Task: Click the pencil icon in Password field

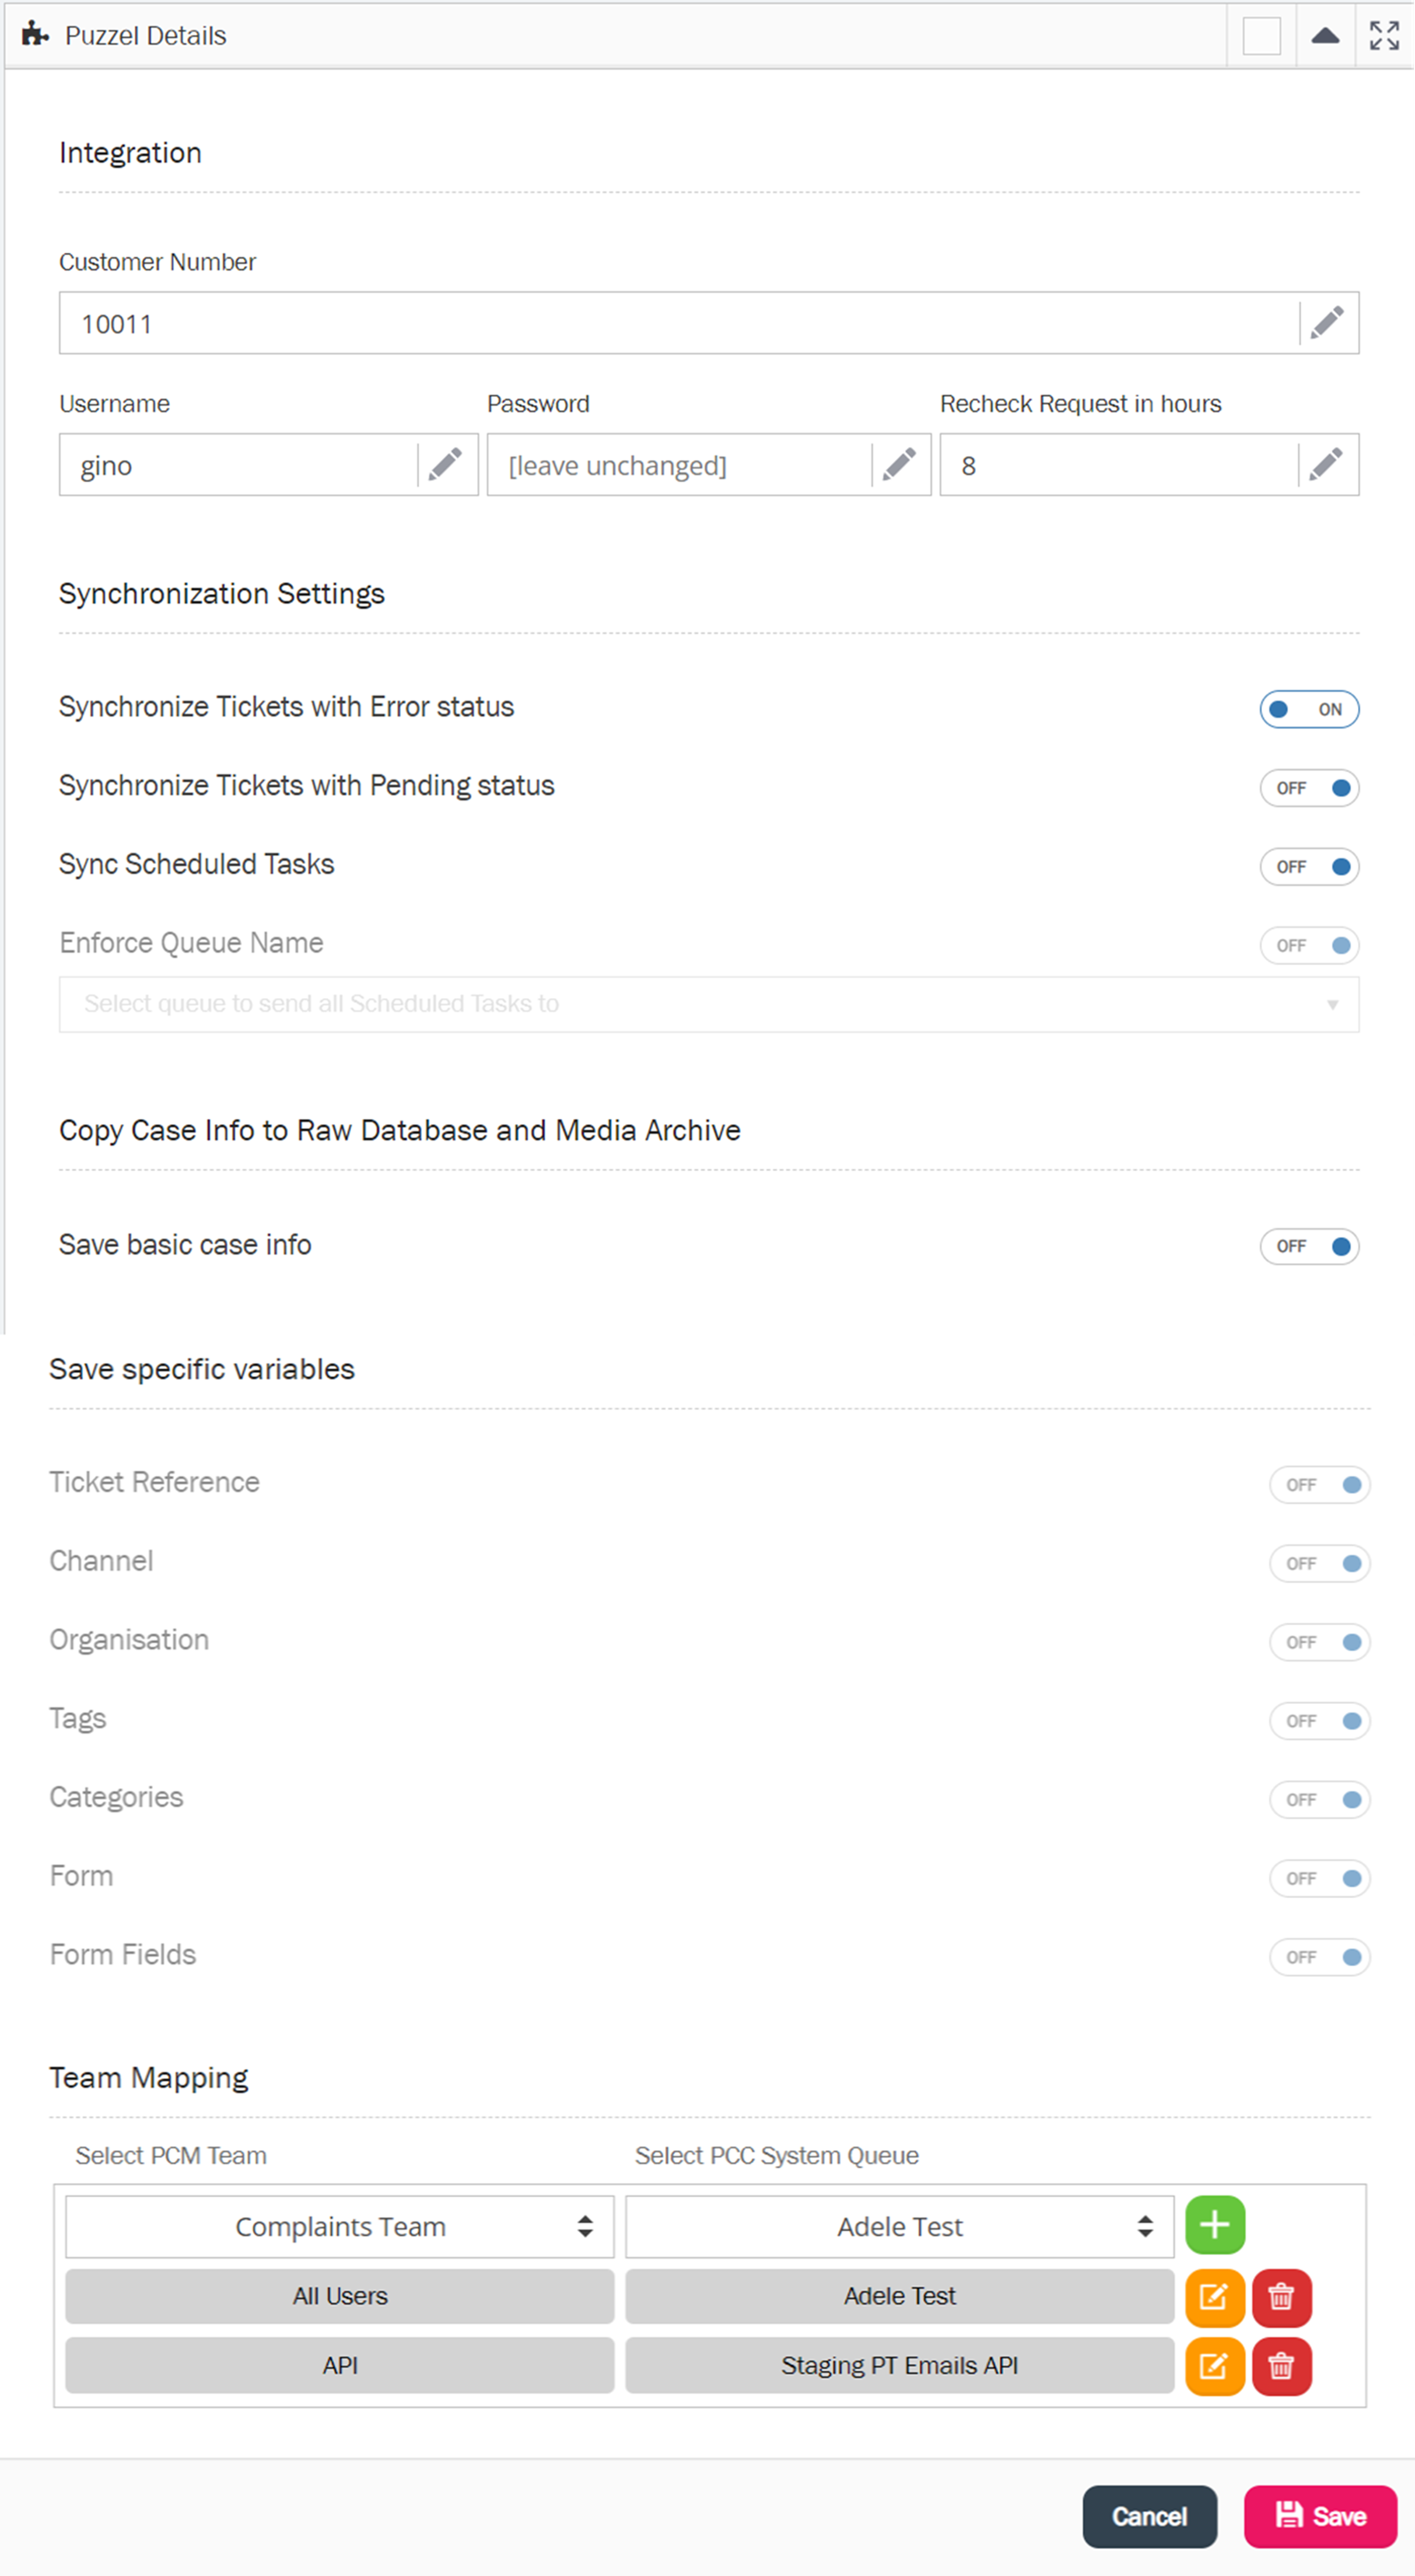Action: point(899,465)
